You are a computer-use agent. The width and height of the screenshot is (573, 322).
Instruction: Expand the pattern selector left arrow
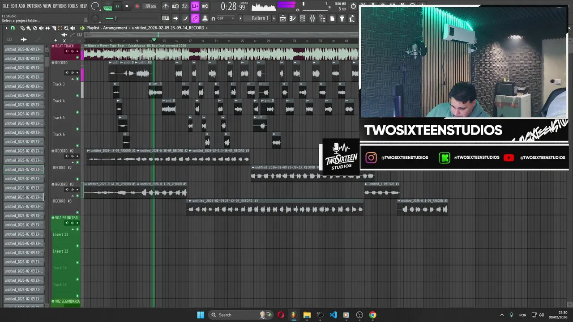pos(240,18)
